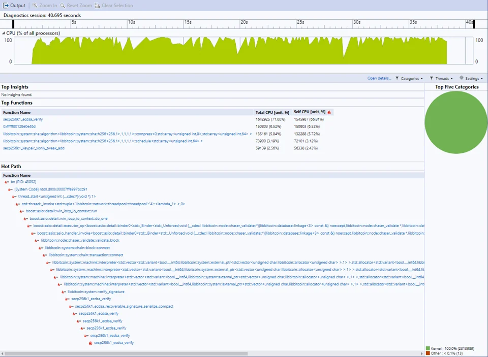Click the Clear Selection chart icon
The height and width of the screenshot is (357, 488).
point(98,5)
